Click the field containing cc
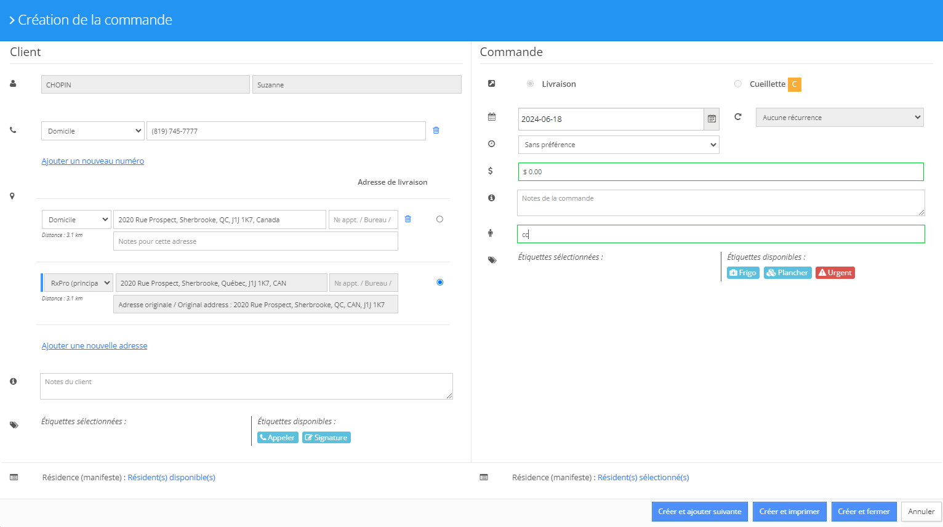This screenshot has height=527, width=943. pos(721,234)
